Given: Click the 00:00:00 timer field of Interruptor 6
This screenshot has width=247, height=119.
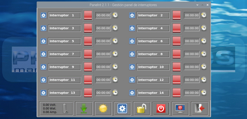Looking at the screenshot, I should pos(192,41).
